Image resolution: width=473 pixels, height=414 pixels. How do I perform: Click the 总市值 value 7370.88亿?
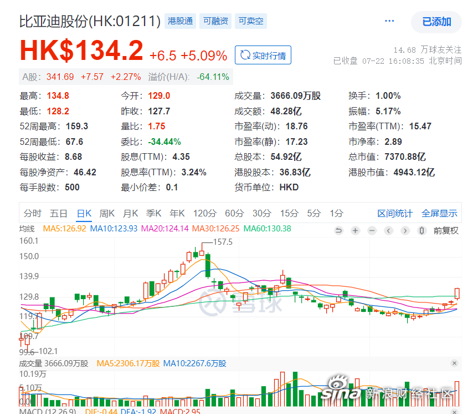pyautogui.click(x=405, y=157)
